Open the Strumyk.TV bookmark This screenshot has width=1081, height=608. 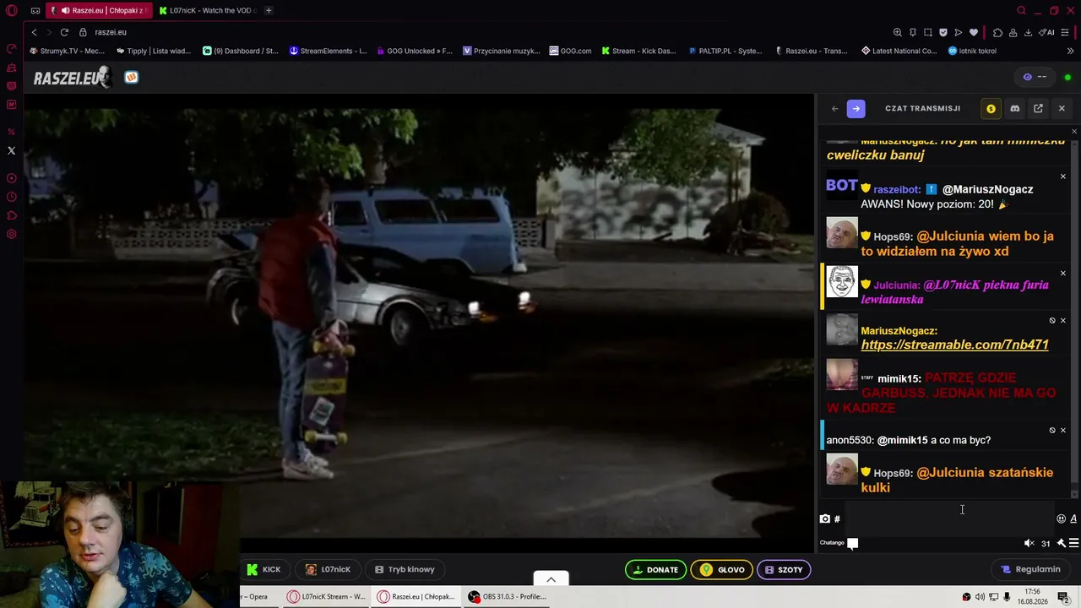[x=68, y=51]
